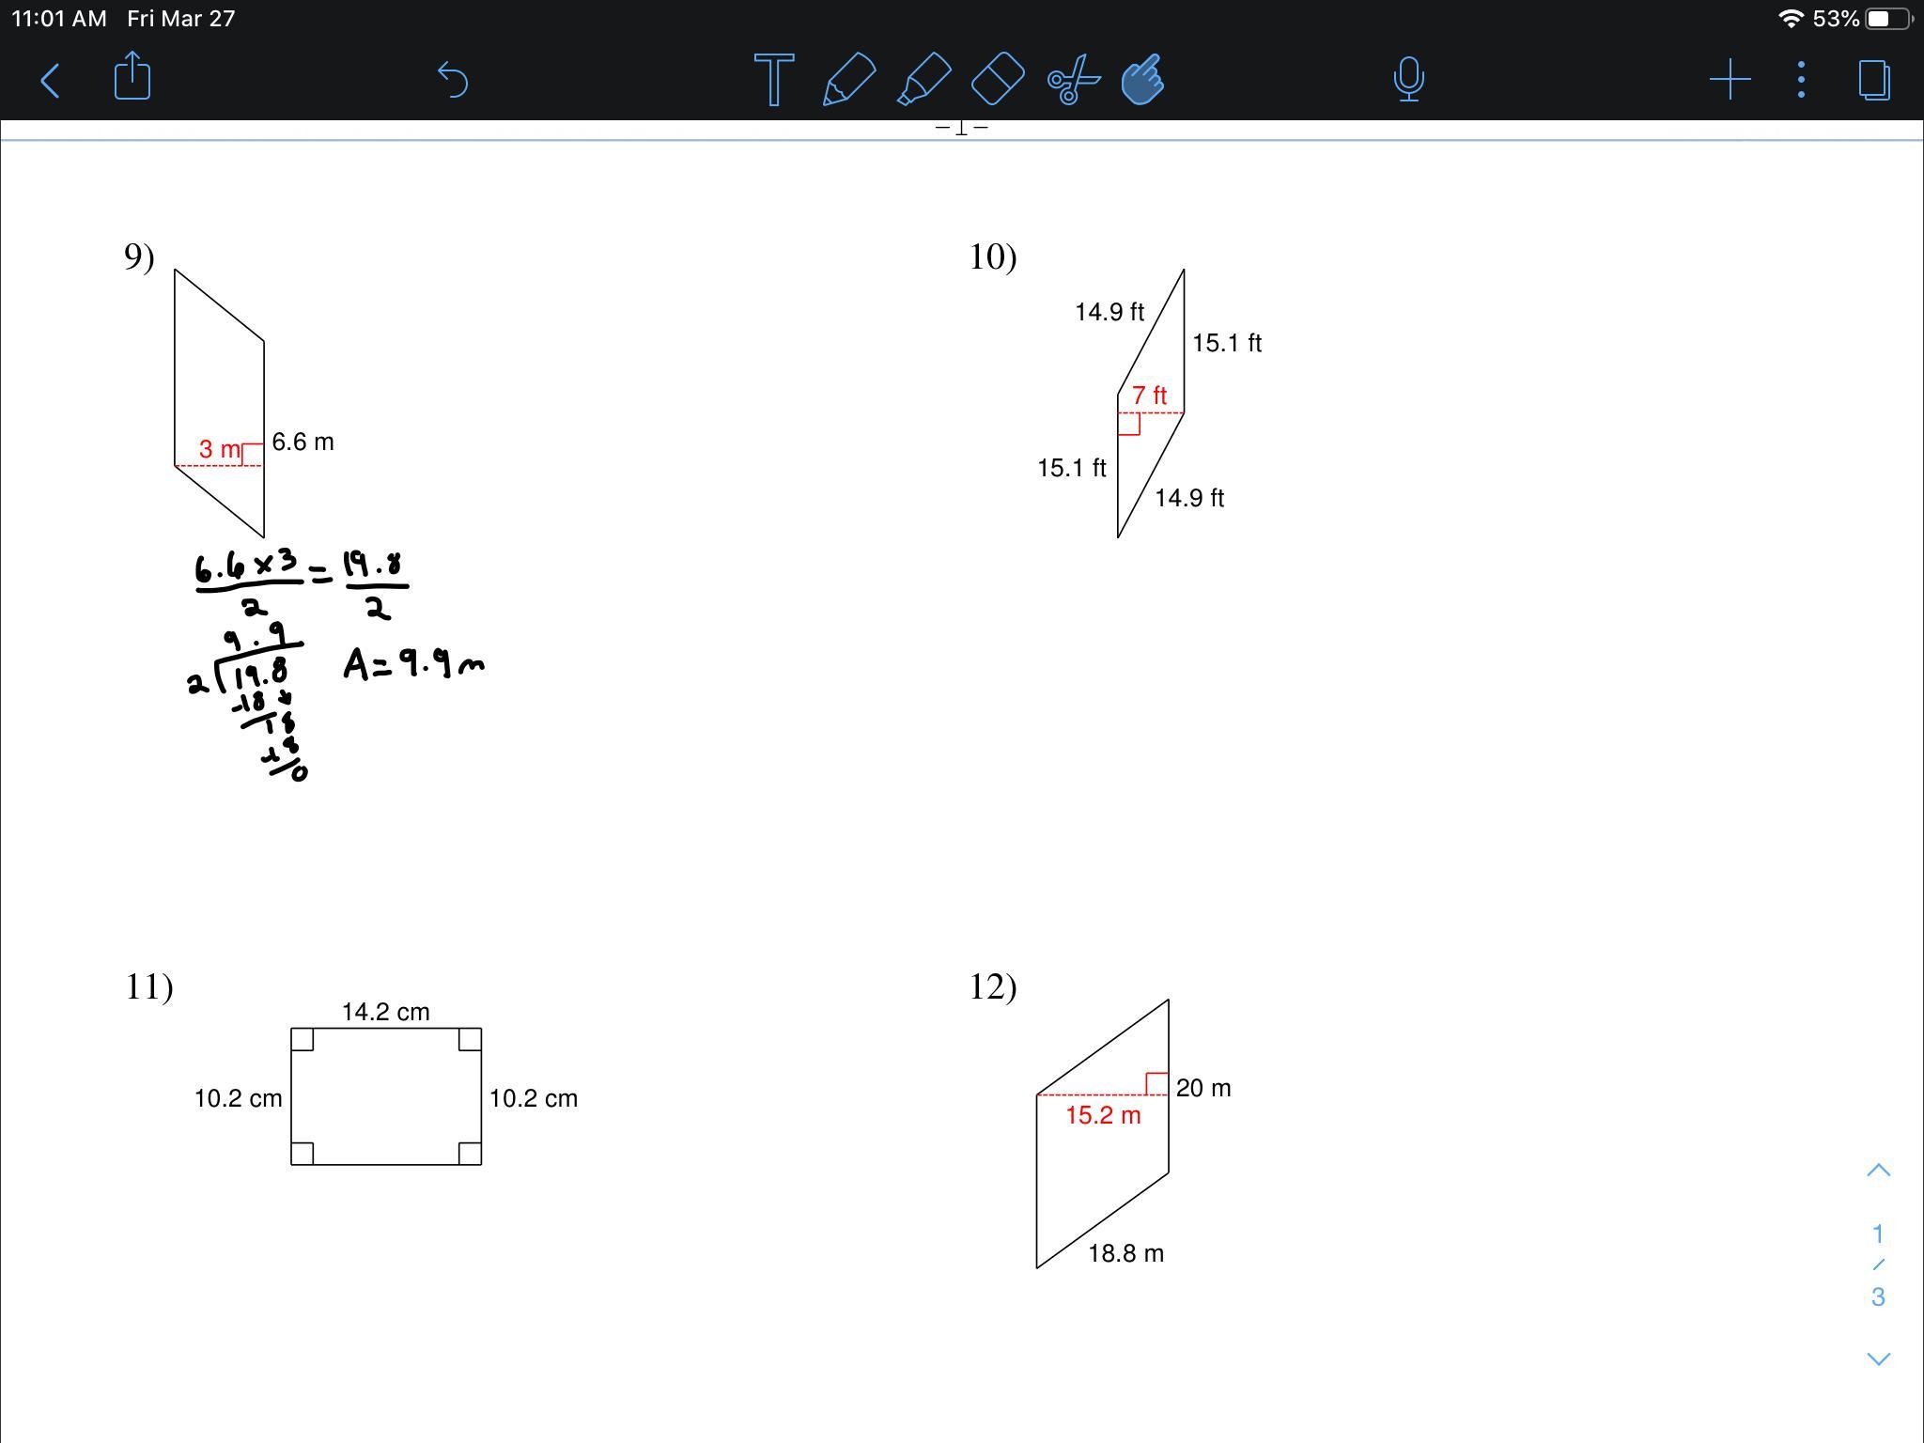Select the Scissors cut tool

(1073, 79)
